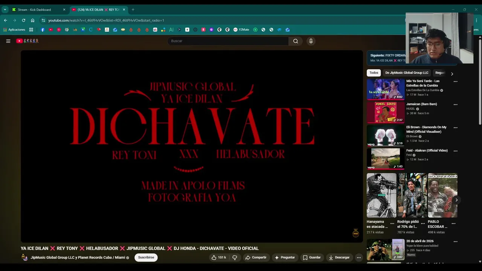Open Rodrigo pidió el 70% short

click(412, 195)
